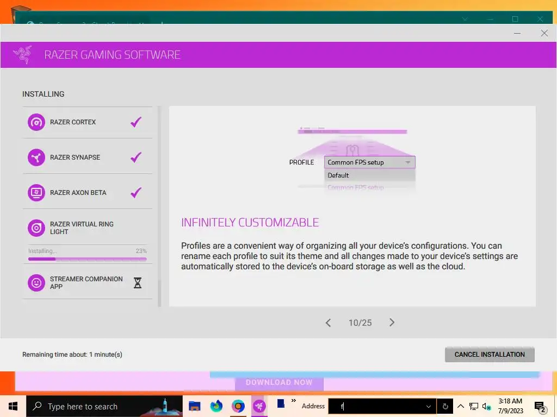
Task: Show hidden system tray icons
Action: (x=461, y=406)
